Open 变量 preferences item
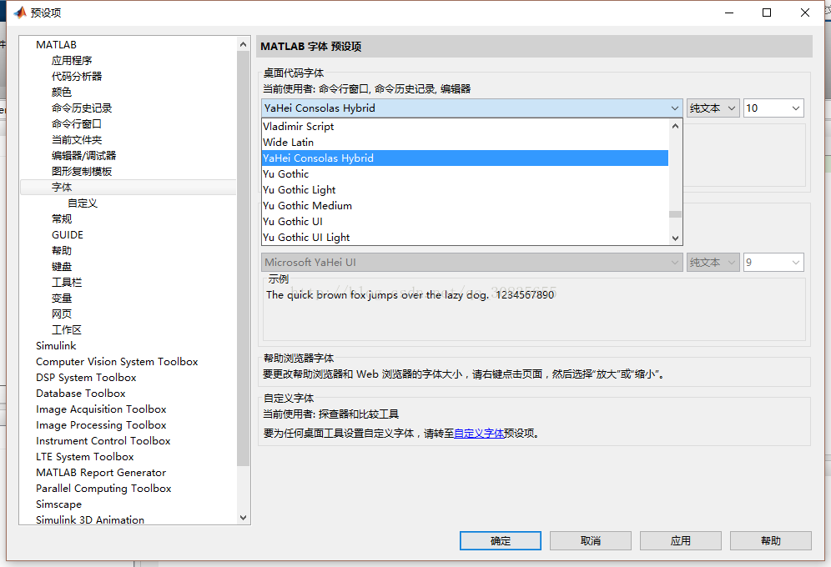 62,298
